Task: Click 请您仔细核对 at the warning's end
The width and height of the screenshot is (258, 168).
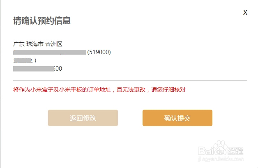Action: [x=168, y=90]
